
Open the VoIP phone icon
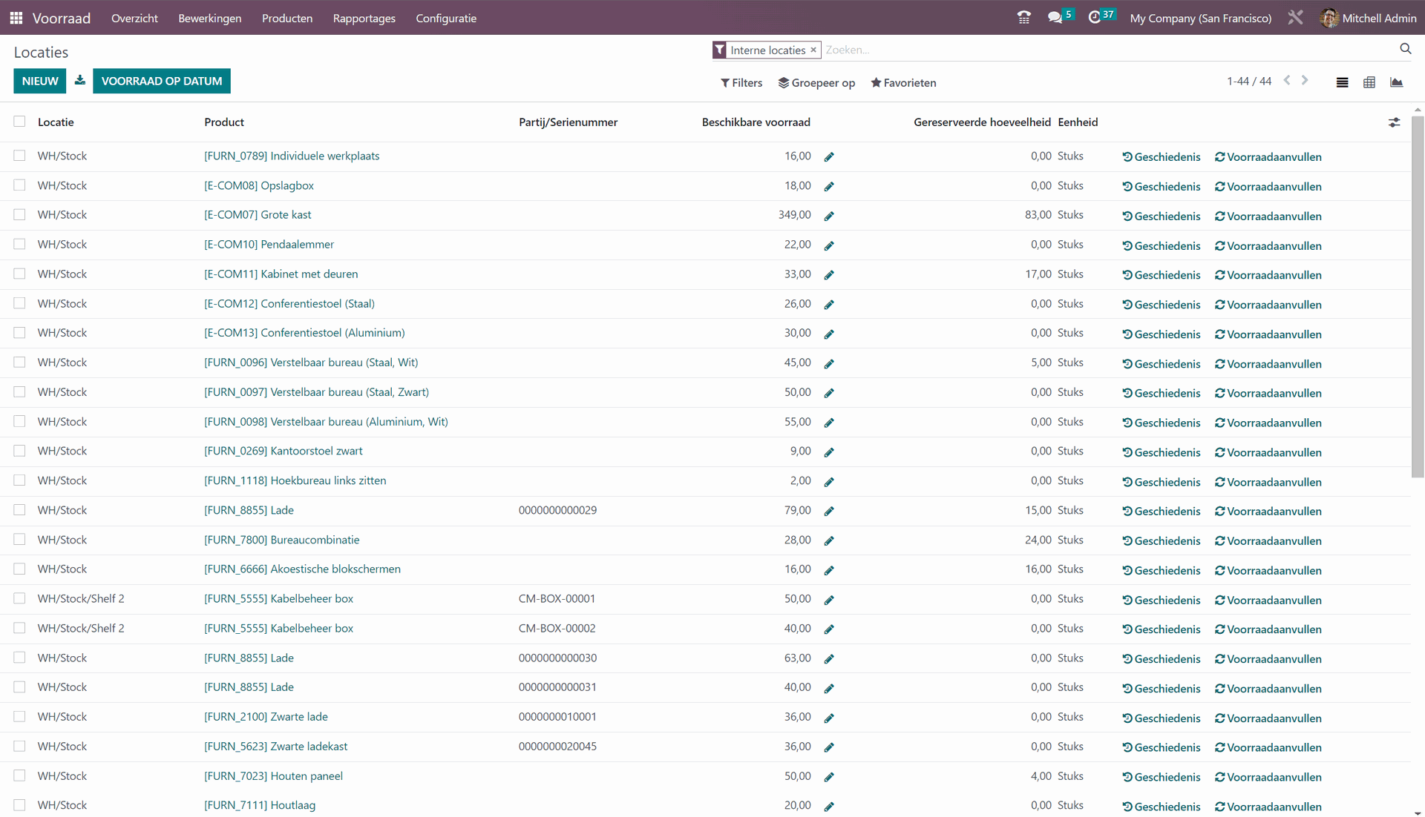click(x=1023, y=18)
